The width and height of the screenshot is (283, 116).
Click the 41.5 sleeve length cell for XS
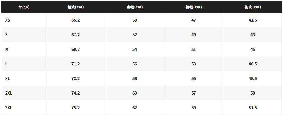click(253, 20)
